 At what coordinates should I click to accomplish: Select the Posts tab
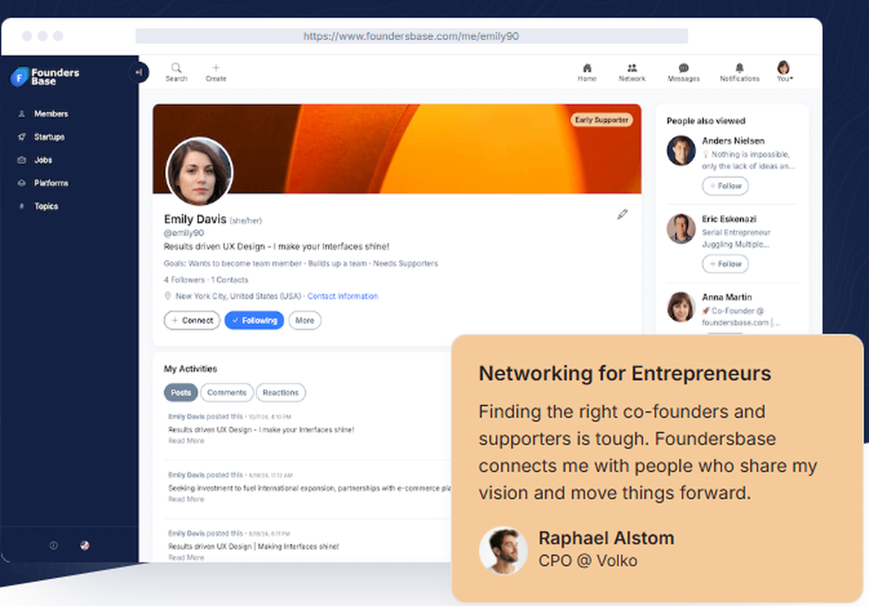pos(181,392)
